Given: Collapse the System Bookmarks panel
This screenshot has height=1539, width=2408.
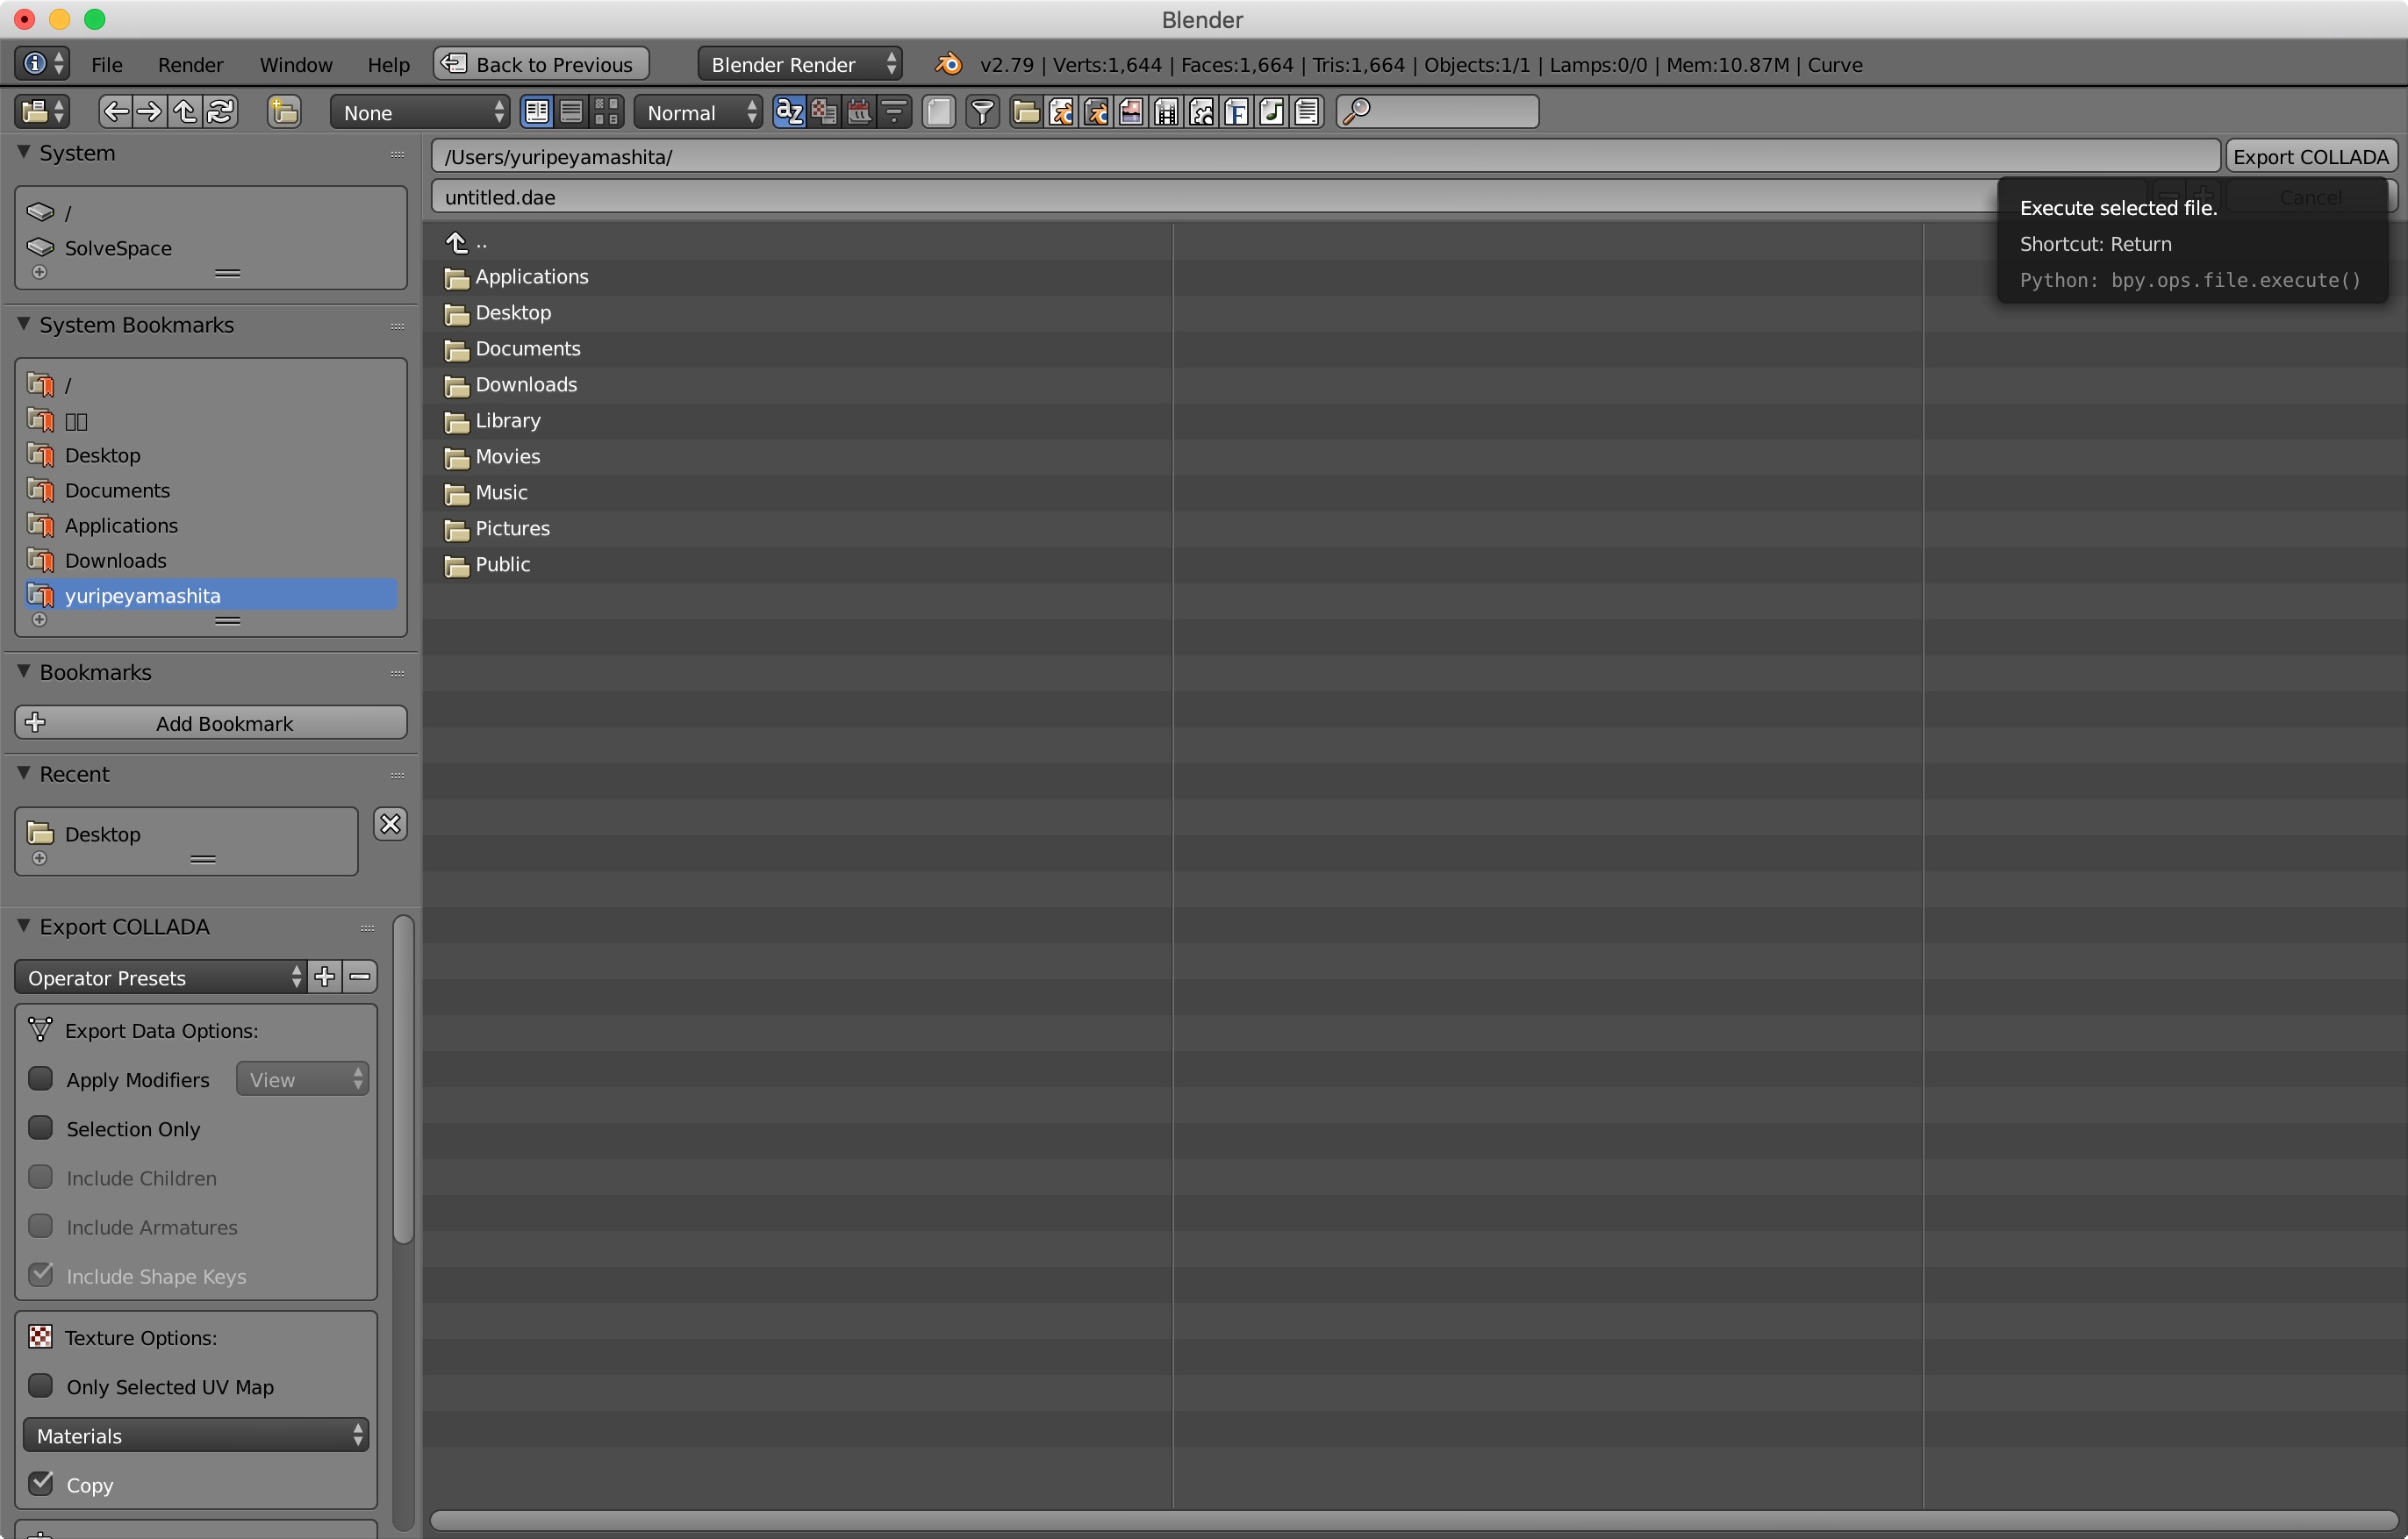Looking at the screenshot, I should 24,324.
